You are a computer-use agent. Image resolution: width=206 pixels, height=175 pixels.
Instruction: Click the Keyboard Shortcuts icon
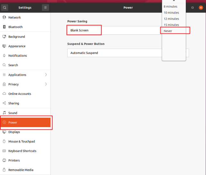4,151
